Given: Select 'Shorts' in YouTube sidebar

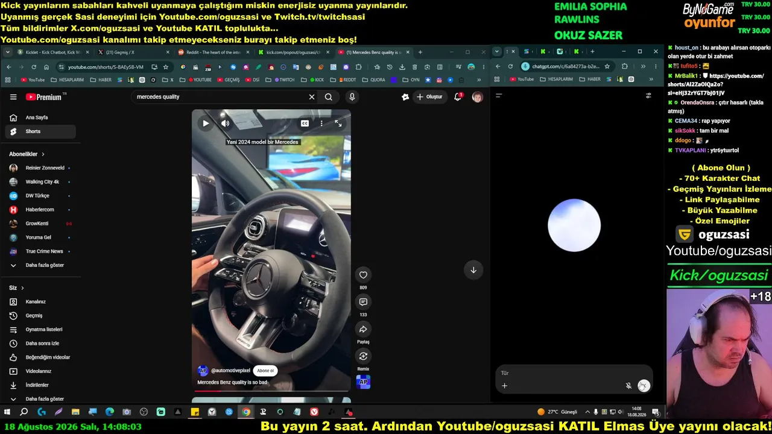Looking at the screenshot, I should [41, 131].
